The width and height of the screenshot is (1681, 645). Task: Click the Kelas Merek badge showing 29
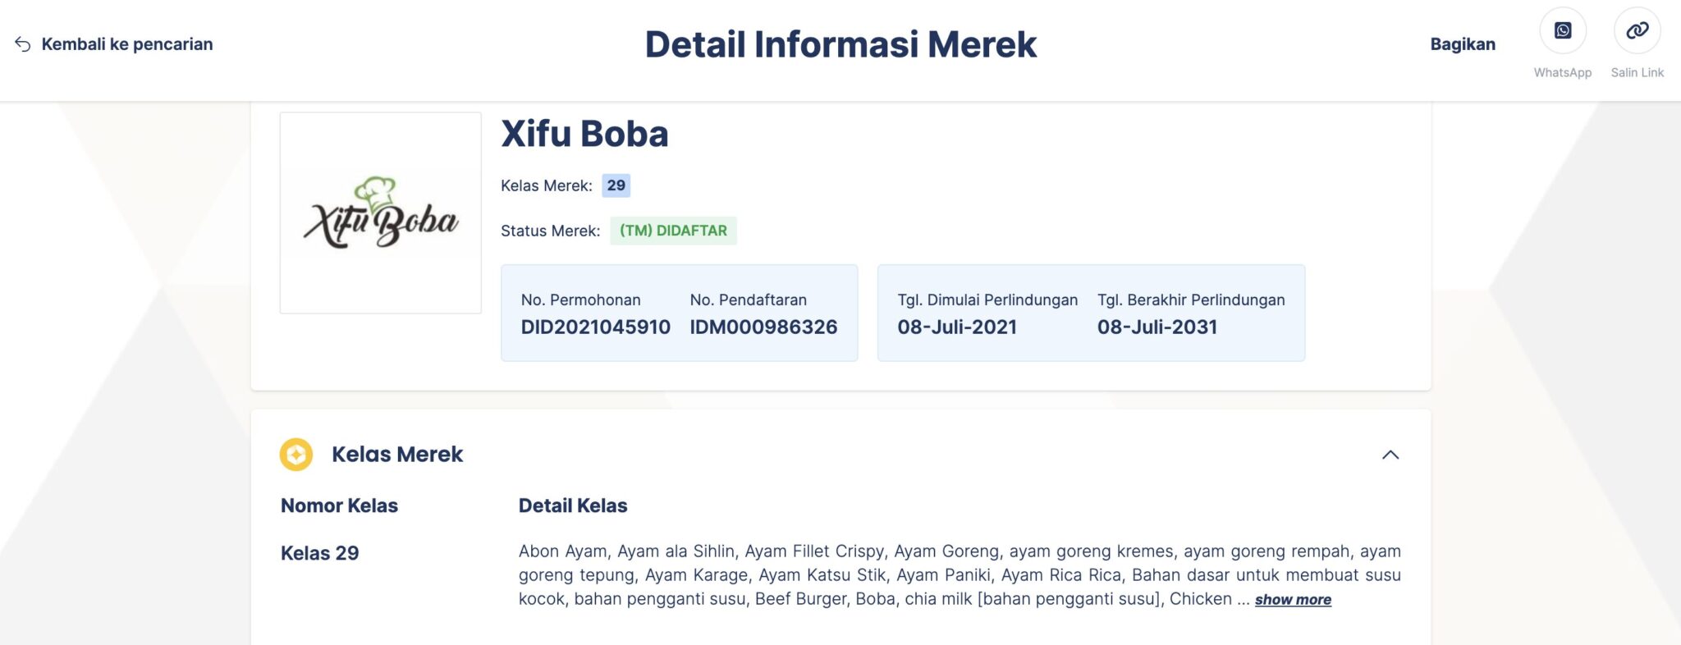pos(616,185)
